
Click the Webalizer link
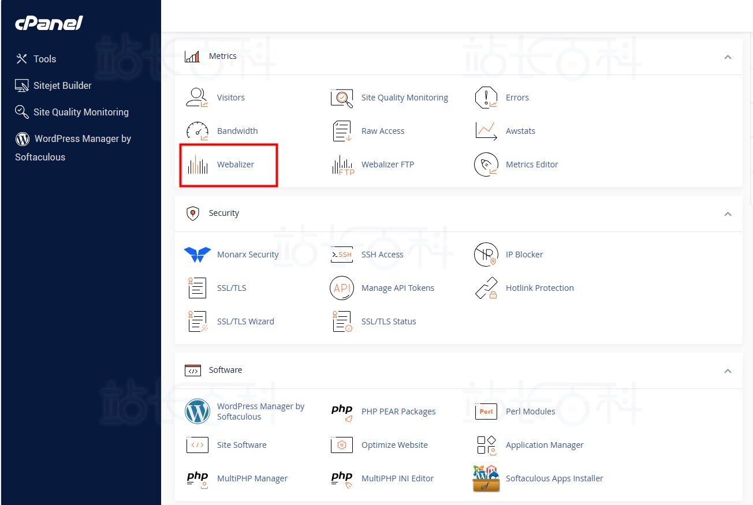[x=236, y=164]
